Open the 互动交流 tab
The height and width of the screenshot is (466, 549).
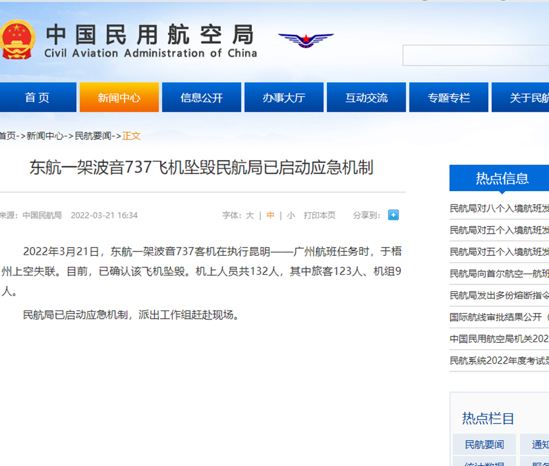pyautogui.click(x=366, y=98)
